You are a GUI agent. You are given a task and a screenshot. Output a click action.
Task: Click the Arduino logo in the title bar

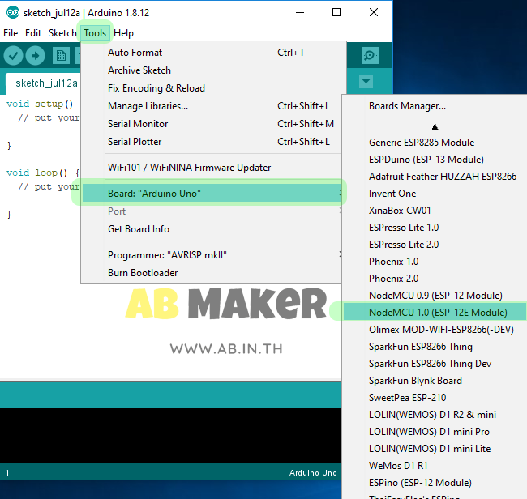(x=13, y=13)
